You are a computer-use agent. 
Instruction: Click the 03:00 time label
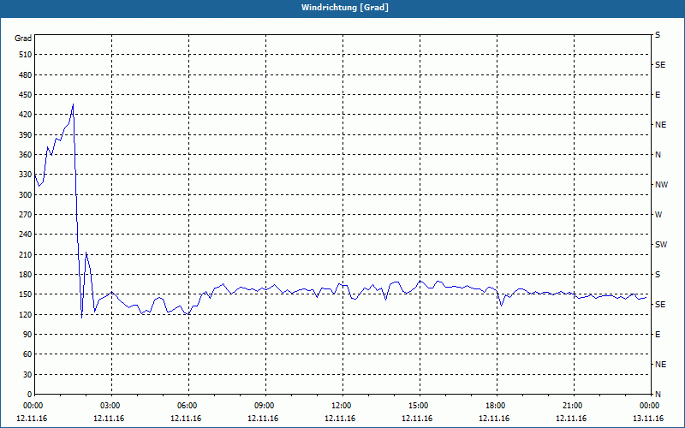(110, 406)
